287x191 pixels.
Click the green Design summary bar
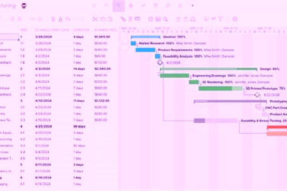(208, 69)
